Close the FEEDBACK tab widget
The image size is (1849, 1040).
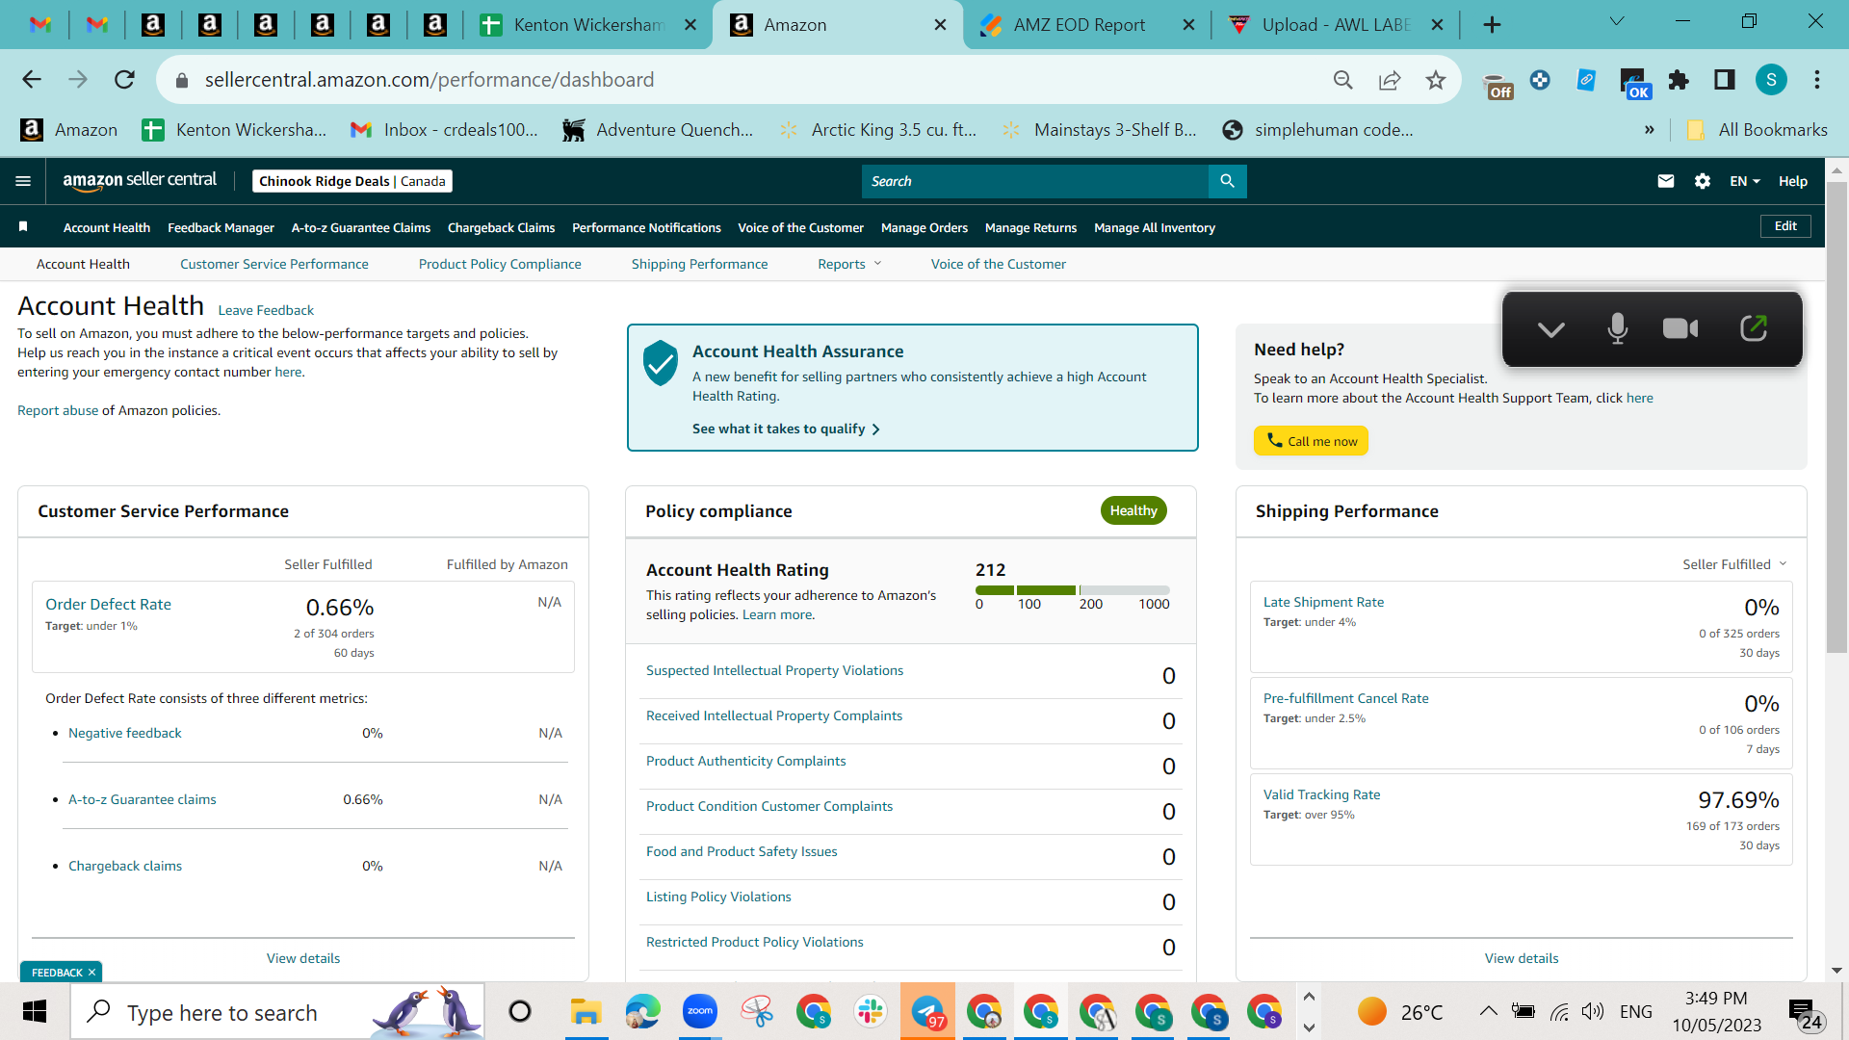(x=91, y=973)
